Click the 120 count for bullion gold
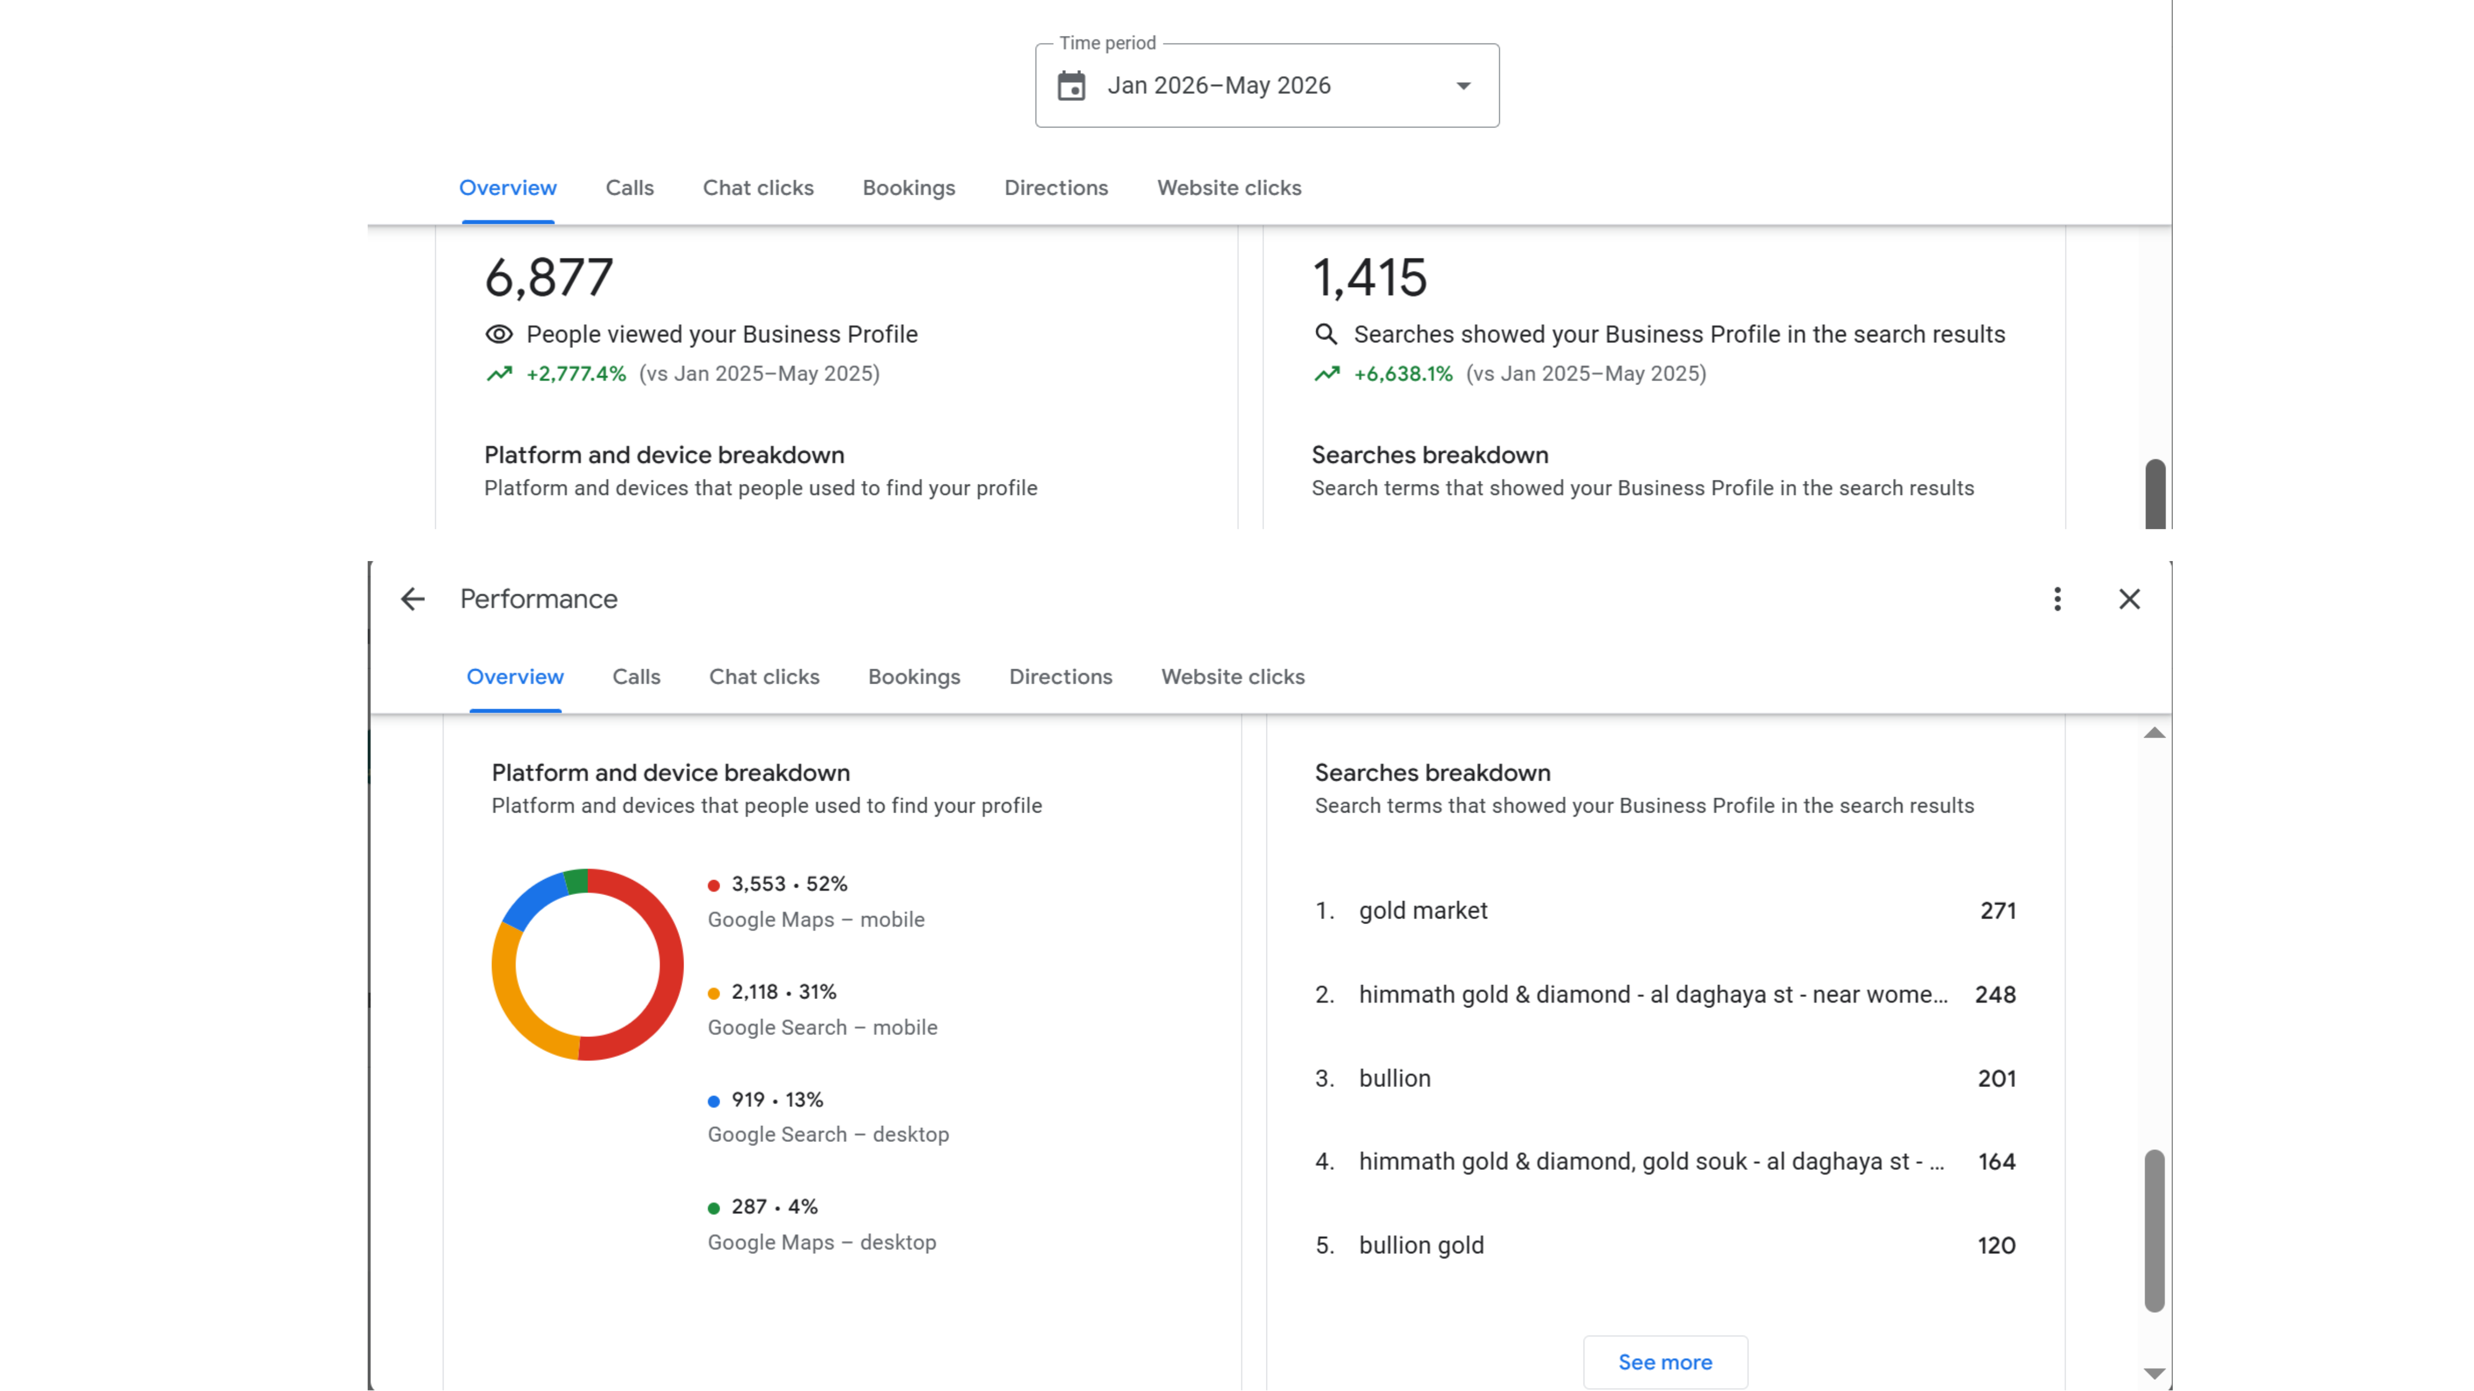This screenshot has width=2474, height=1391. [x=1997, y=1246]
